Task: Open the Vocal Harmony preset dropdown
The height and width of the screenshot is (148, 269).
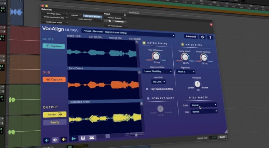Action: pyautogui.click(x=128, y=33)
